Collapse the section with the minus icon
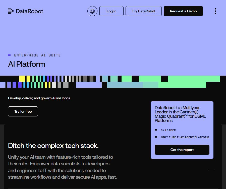The width and height of the screenshot is (226, 189). pos(211,170)
